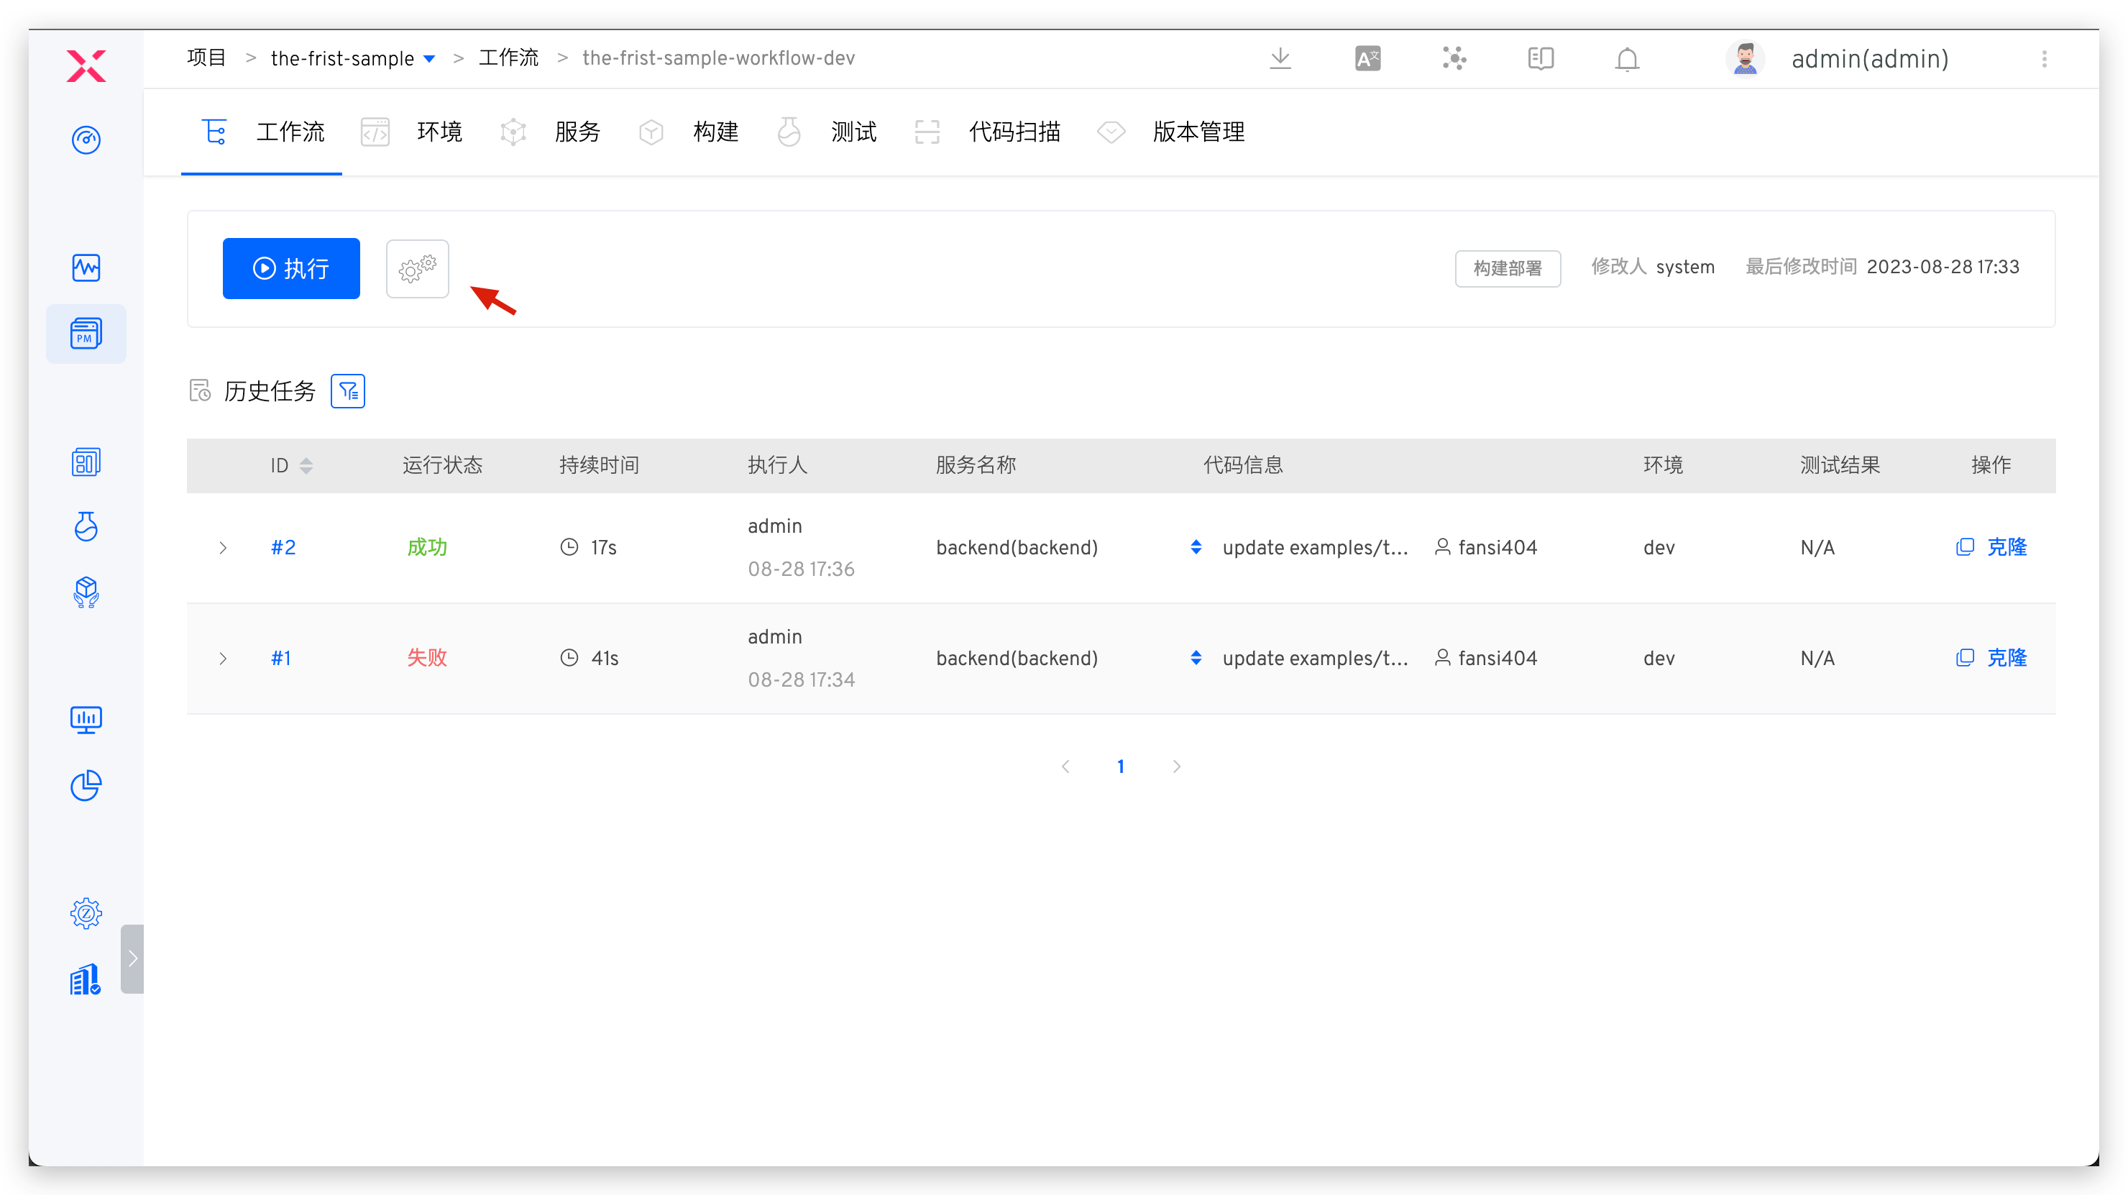The width and height of the screenshot is (2128, 1195).
Task: Switch to the 环境 tab
Action: pos(439,132)
